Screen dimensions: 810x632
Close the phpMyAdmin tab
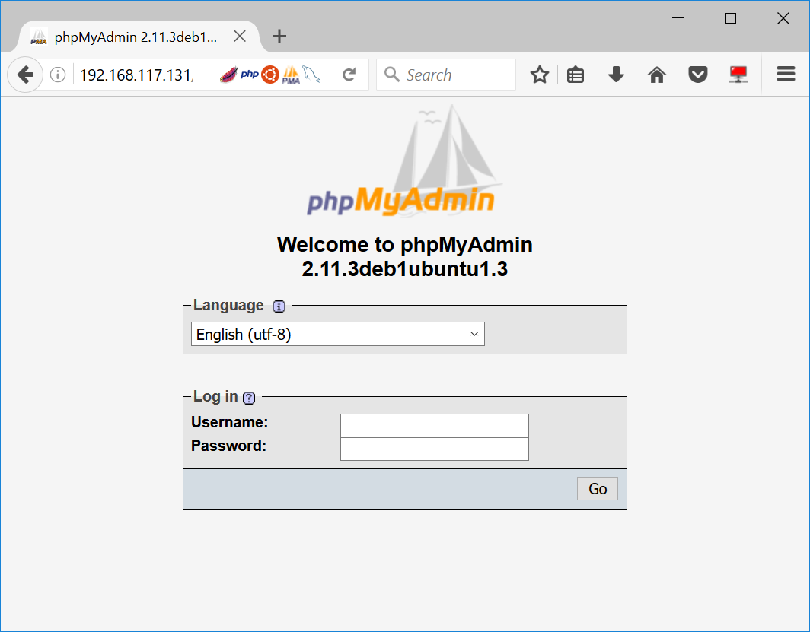click(240, 36)
